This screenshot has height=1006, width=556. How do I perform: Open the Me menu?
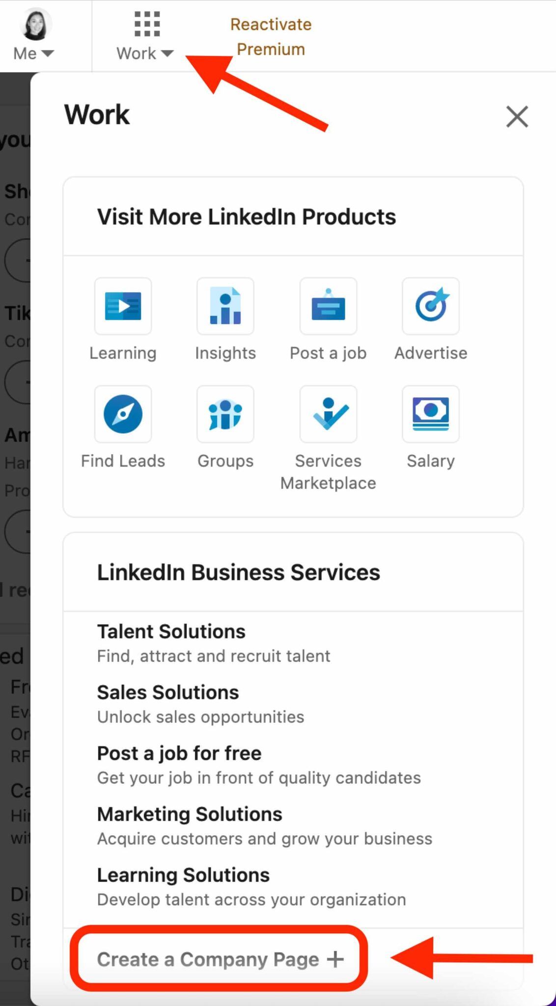[x=32, y=37]
